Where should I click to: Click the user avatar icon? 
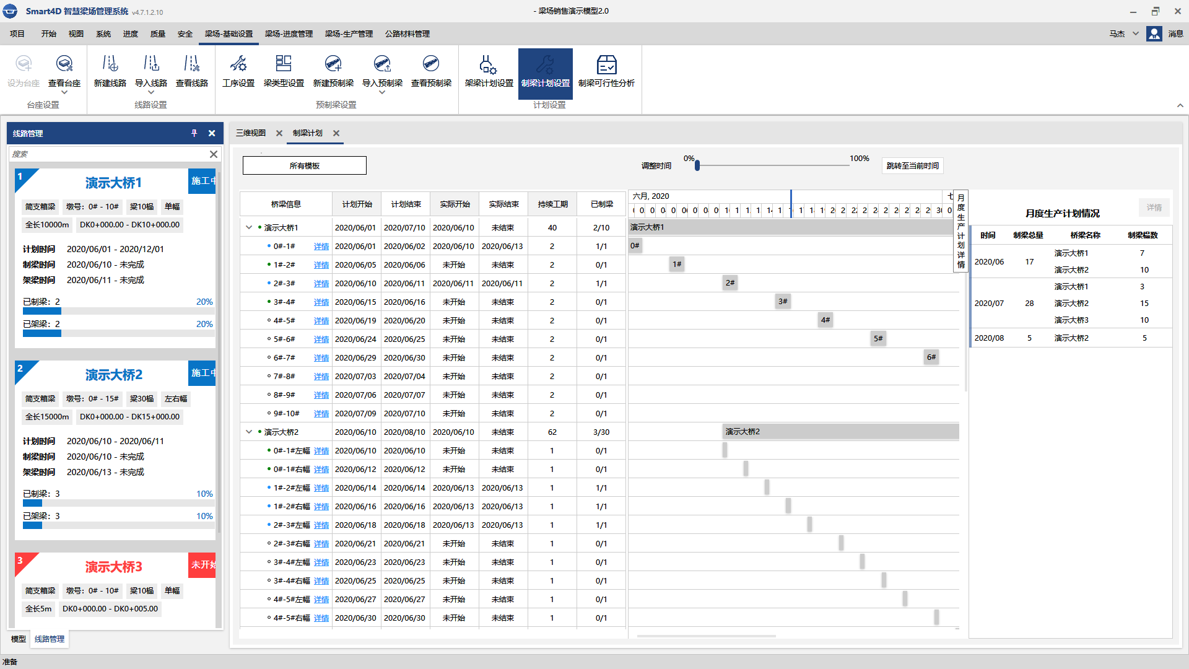pyautogui.click(x=1154, y=34)
